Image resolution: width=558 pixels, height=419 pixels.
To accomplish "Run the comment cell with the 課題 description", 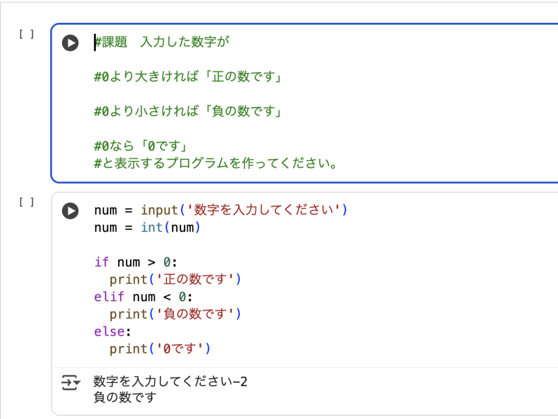I will click(x=70, y=42).
